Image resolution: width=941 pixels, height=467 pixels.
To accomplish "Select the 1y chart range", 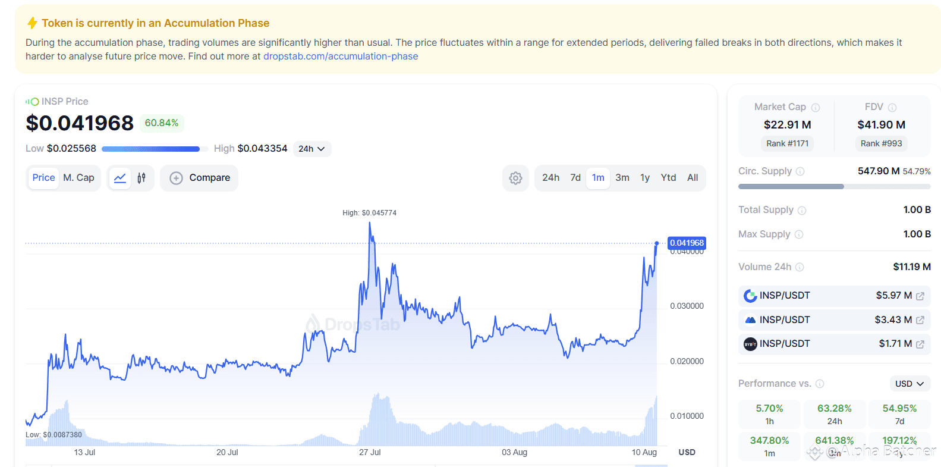I will pyautogui.click(x=645, y=178).
